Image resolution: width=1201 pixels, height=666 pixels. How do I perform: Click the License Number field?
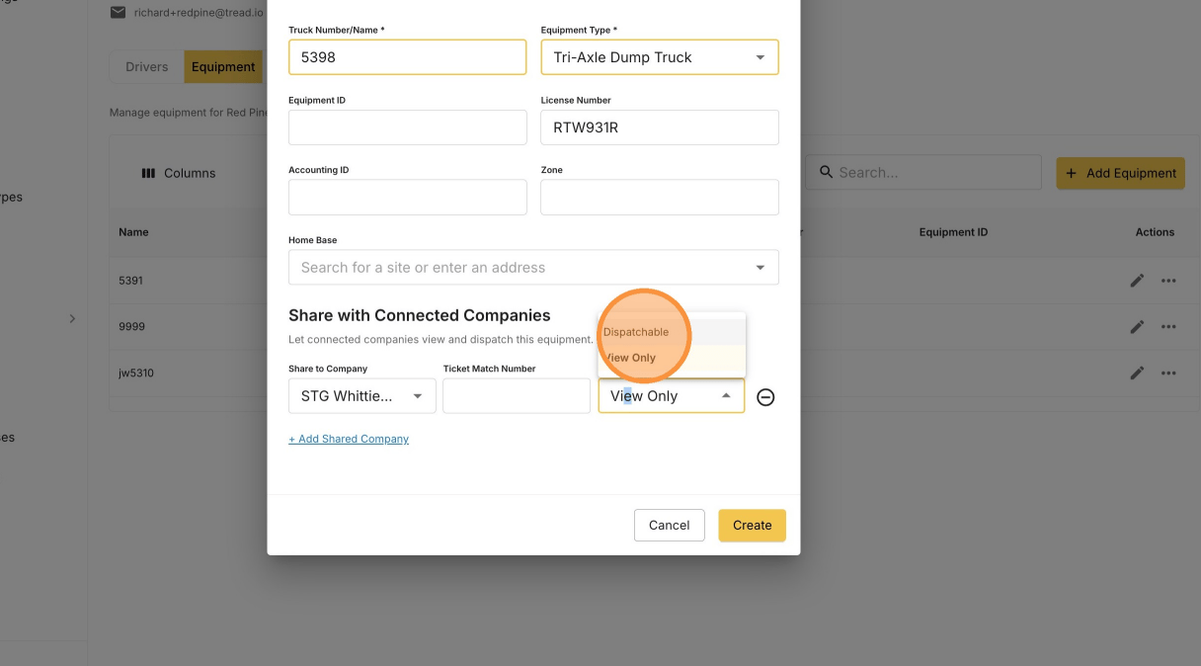click(660, 127)
